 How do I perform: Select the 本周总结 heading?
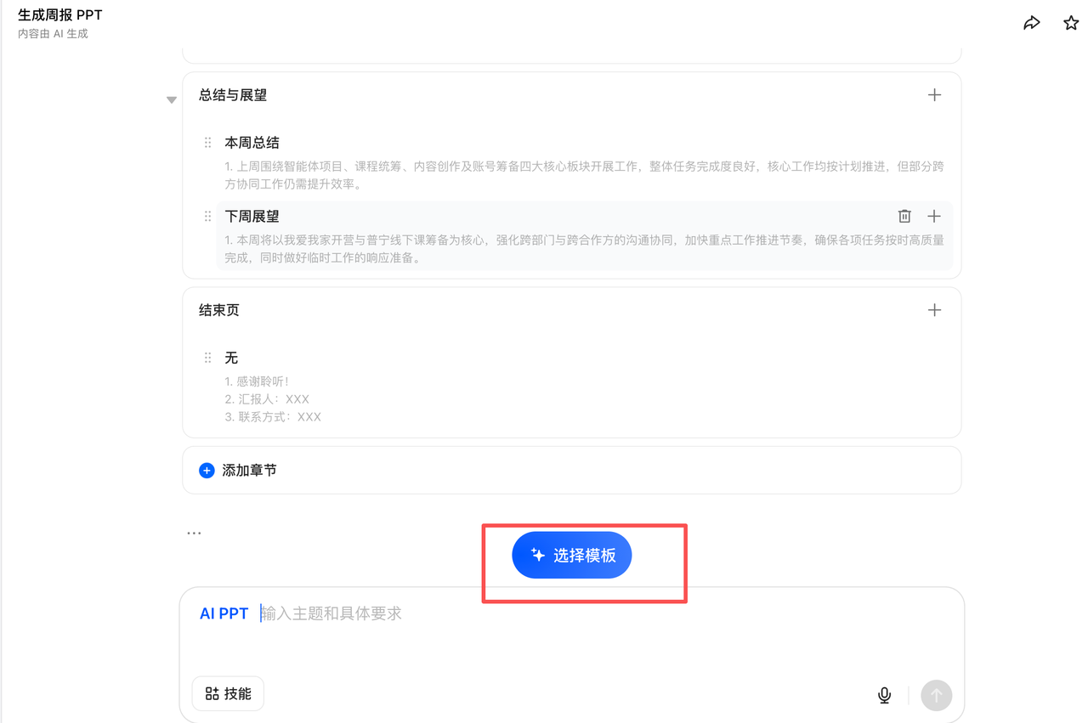point(252,143)
